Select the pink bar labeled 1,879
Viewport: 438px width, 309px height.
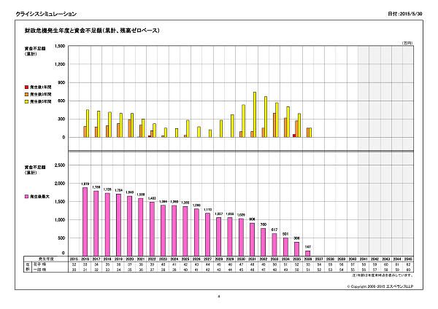point(85,222)
